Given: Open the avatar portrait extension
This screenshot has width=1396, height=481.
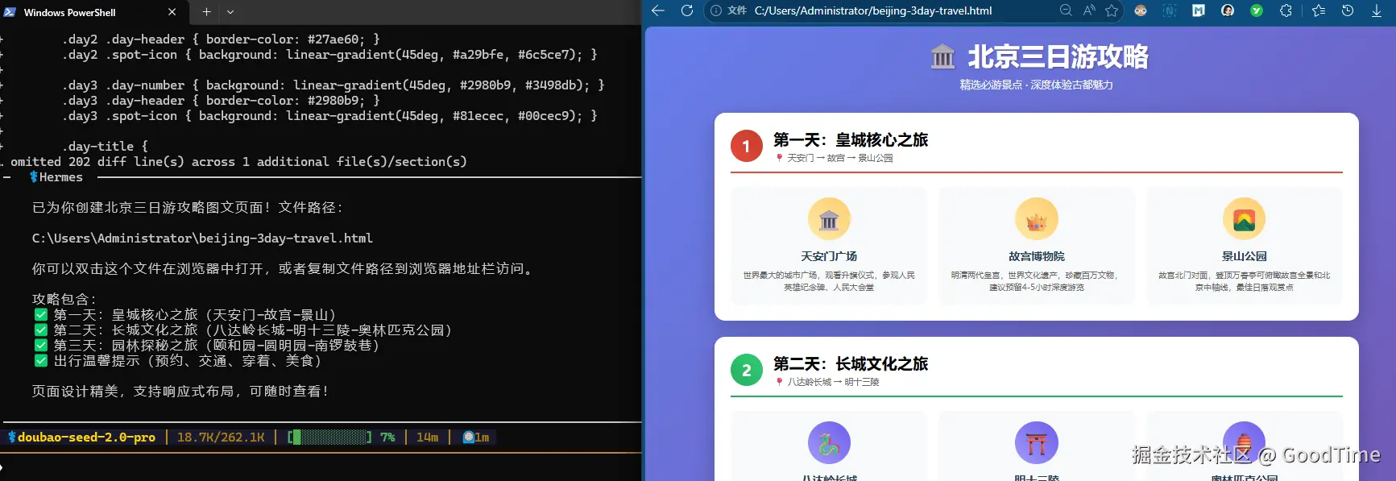Looking at the screenshot, I should point(1228,10).
